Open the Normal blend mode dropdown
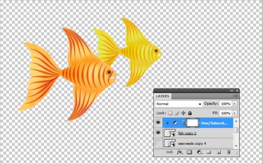 tap(179, 104)
